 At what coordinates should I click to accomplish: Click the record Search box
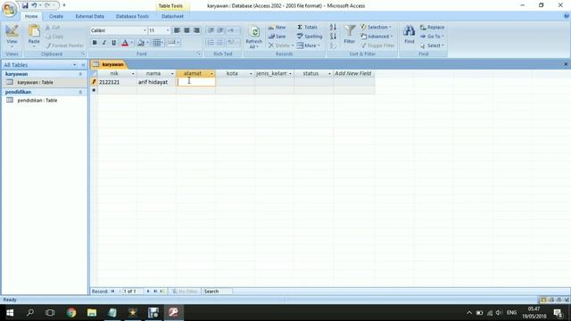(x=217, y=292)
